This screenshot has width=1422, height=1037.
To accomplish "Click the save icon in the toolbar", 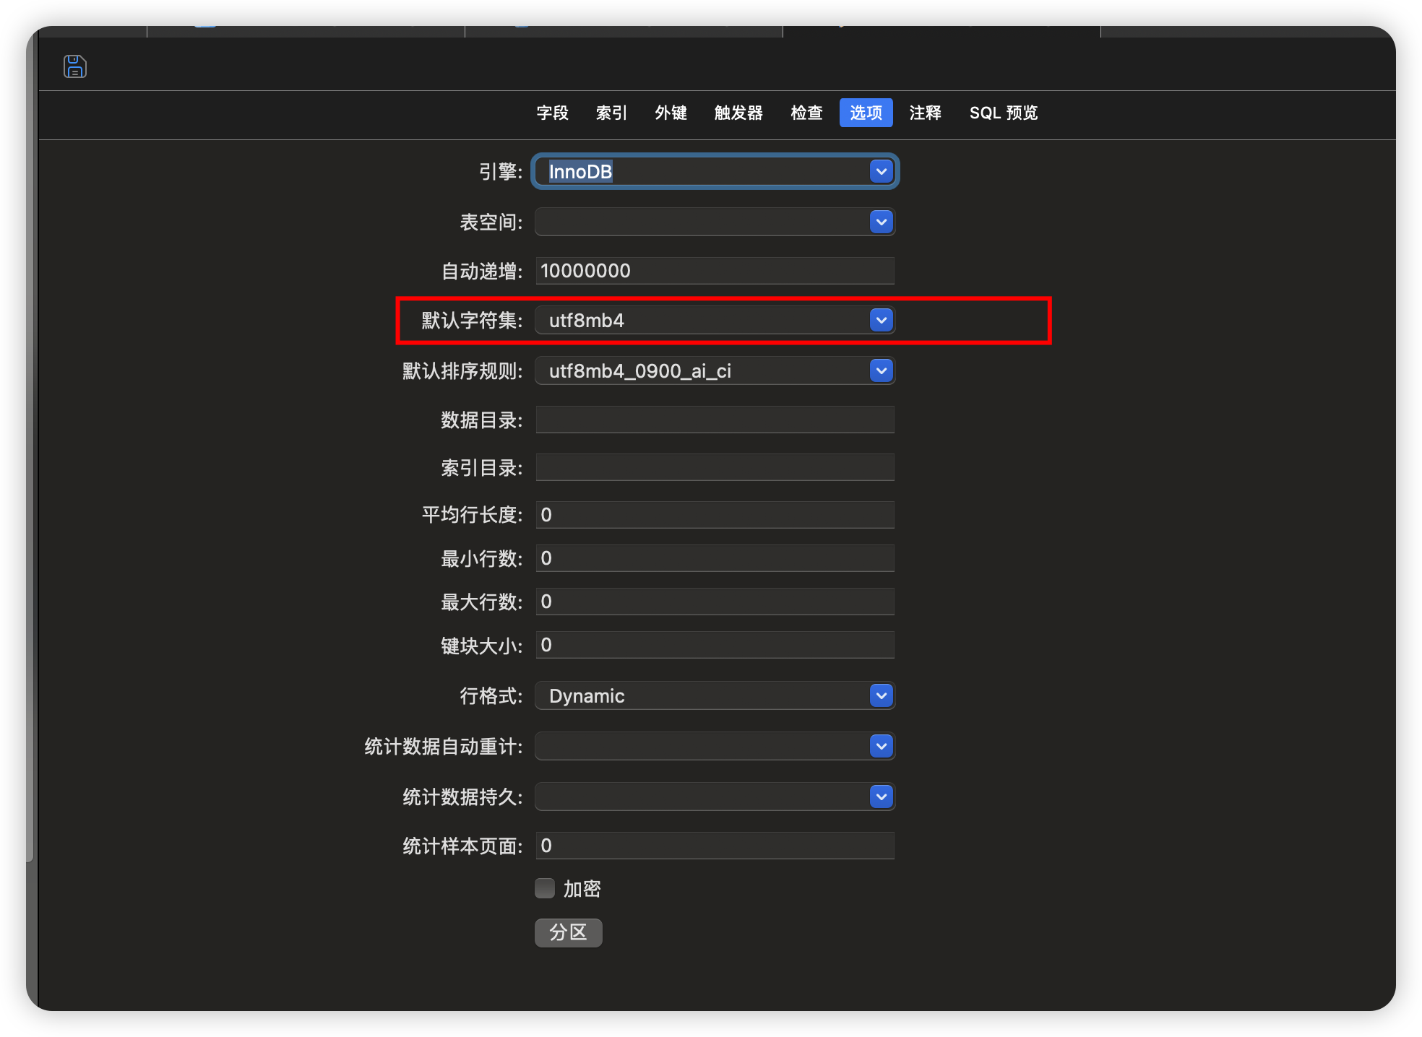I will (x=75, y=66).
